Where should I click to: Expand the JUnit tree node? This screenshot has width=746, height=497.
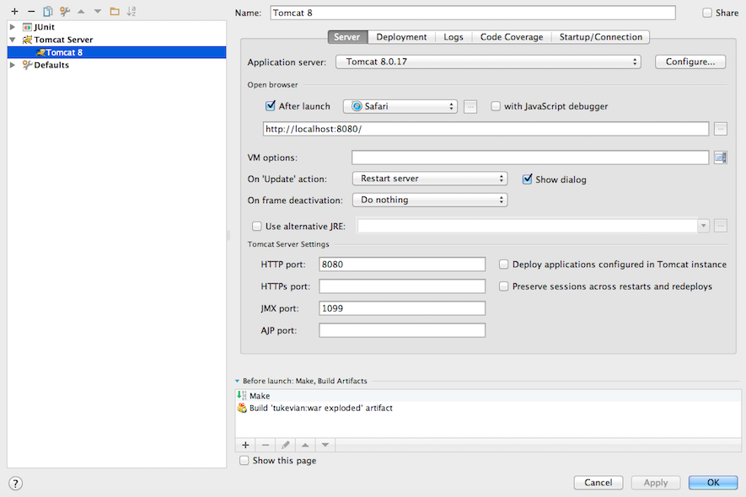coord(13,27)
